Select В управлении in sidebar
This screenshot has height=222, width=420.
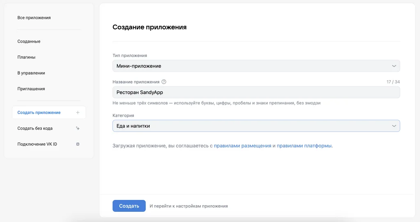point(31,73)
